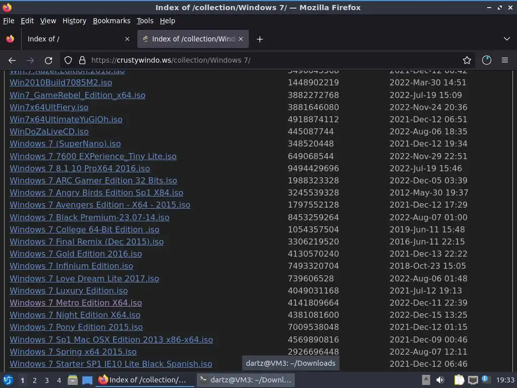
Task: Activate Firefox window in taskbar
Action: (x=145, y=380)
